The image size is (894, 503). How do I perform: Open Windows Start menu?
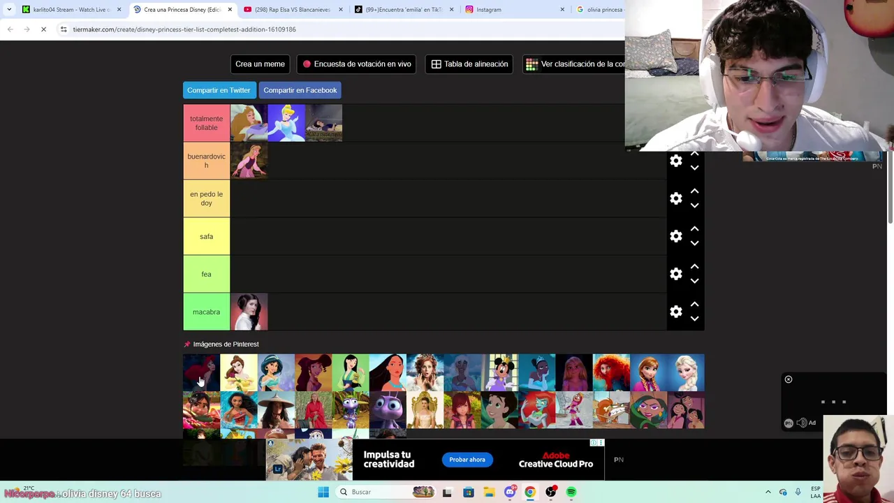tap(323, 492)
